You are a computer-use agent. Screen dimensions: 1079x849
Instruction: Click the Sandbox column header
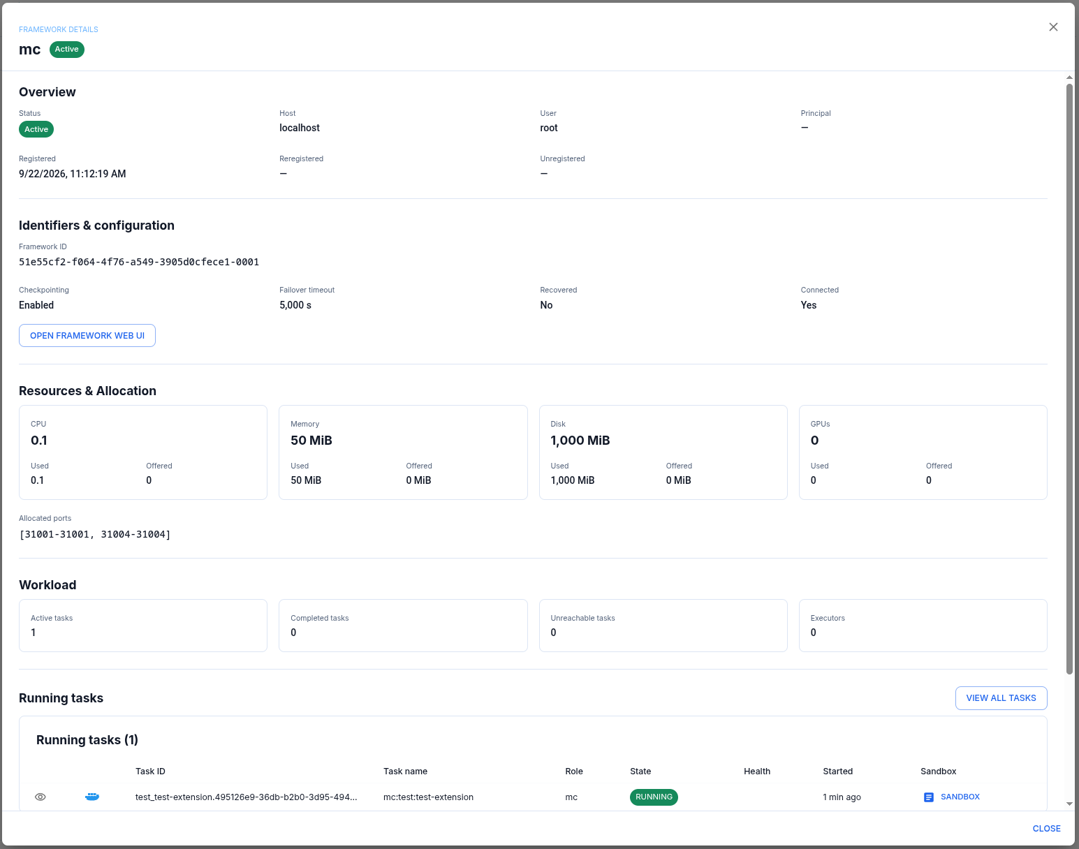[x=938, y=772]
